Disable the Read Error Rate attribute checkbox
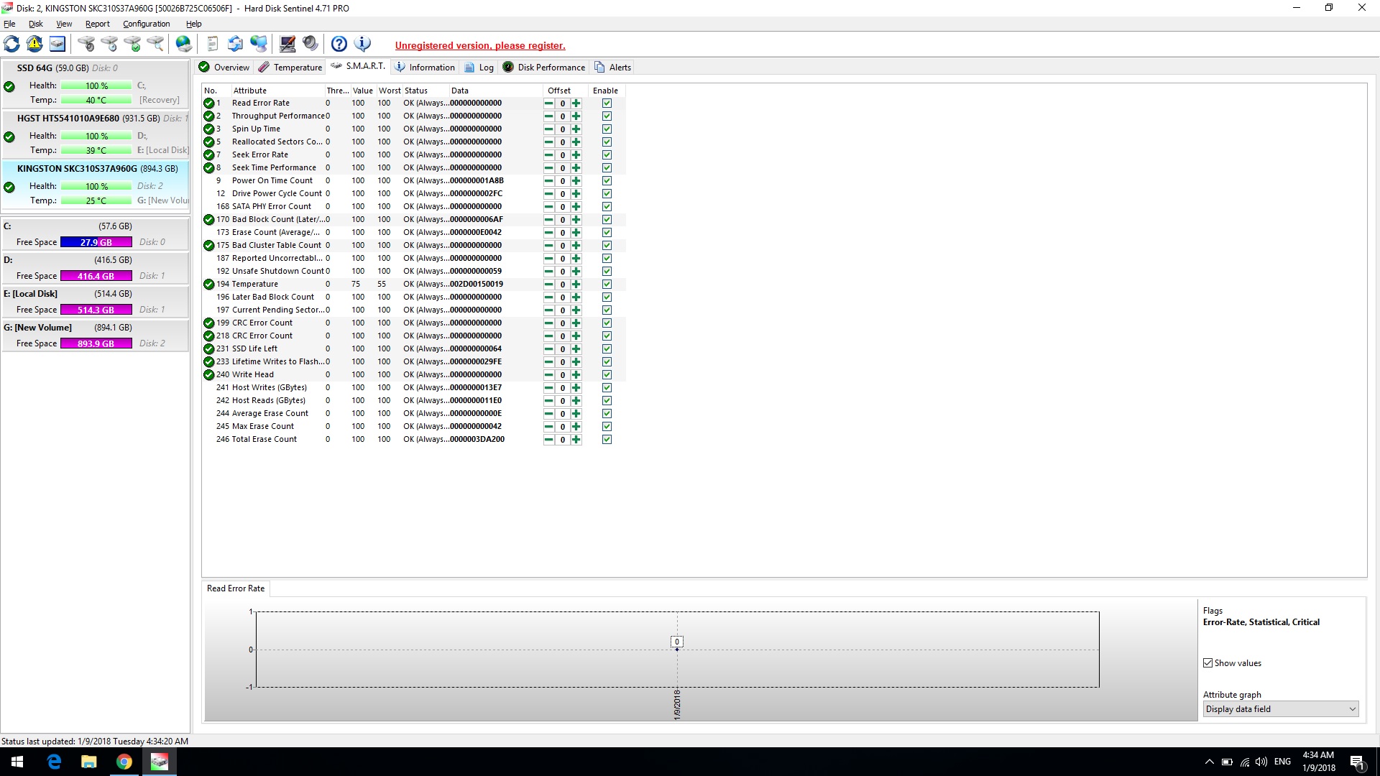The width and height of the screenshot is (1380, 776). (x=607, y=103)
